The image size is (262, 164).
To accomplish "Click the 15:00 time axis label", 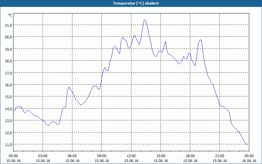I will click(161, 156).
